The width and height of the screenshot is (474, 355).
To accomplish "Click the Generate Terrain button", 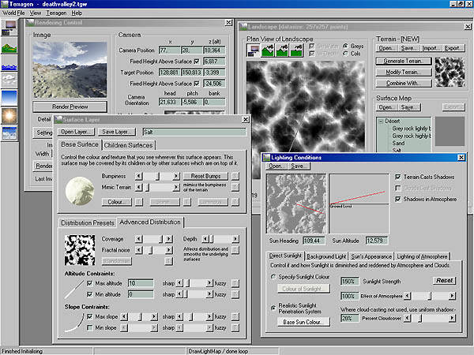I will click(x=404, y=61).
